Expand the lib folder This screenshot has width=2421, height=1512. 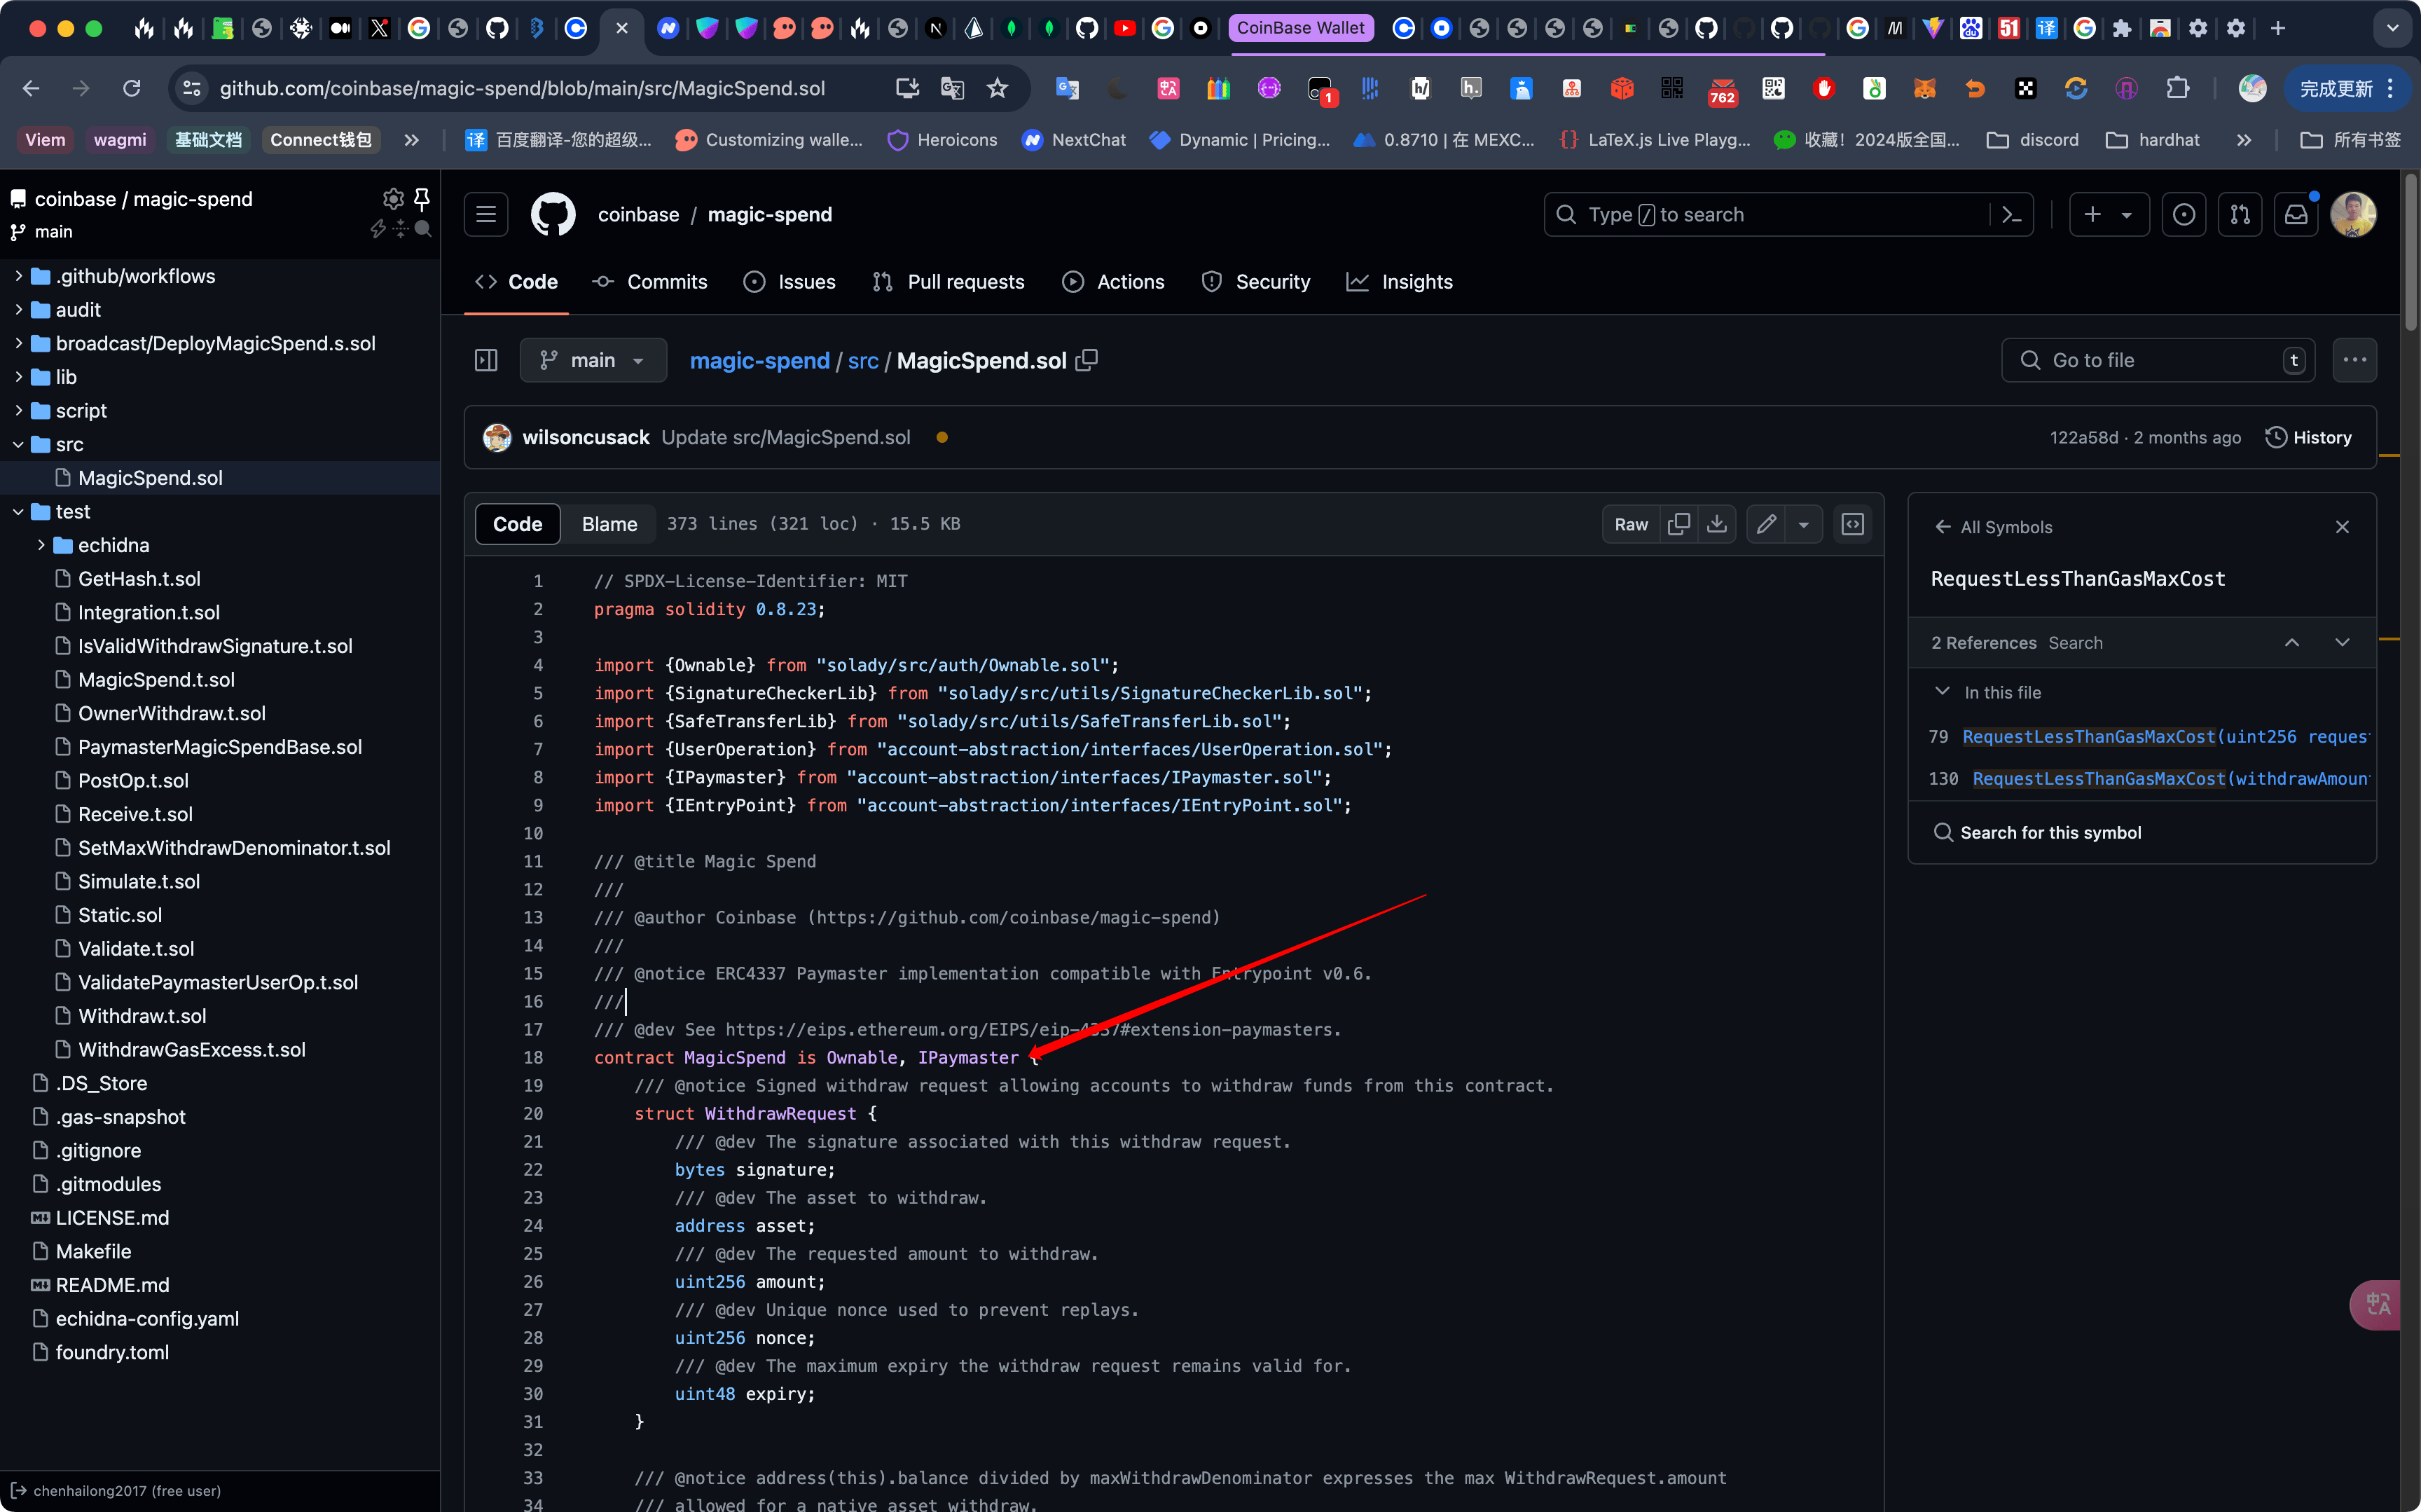tap(19, 377)
